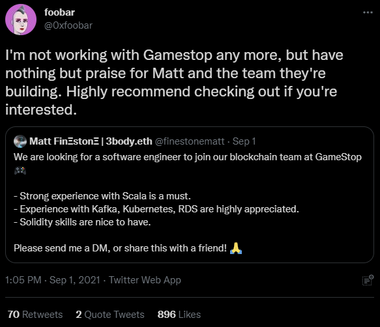Click the game controller emoji
The height and width of the screenshot is (327, 380).
[20, 171]
